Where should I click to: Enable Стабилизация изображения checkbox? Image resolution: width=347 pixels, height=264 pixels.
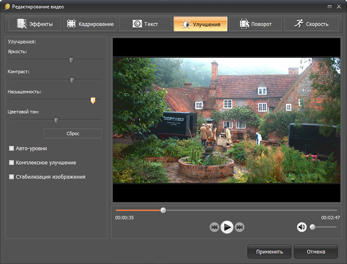point(12,177)
